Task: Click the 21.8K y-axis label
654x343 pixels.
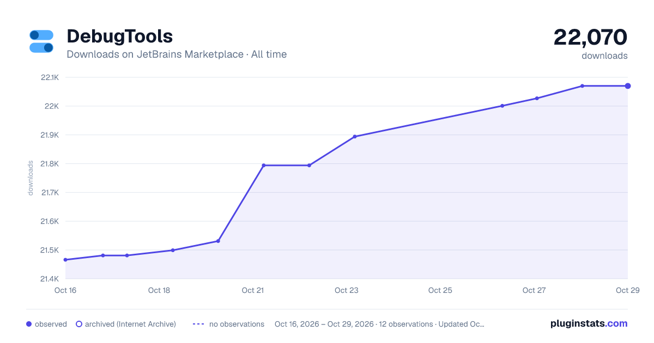Action: click(50, 164)
